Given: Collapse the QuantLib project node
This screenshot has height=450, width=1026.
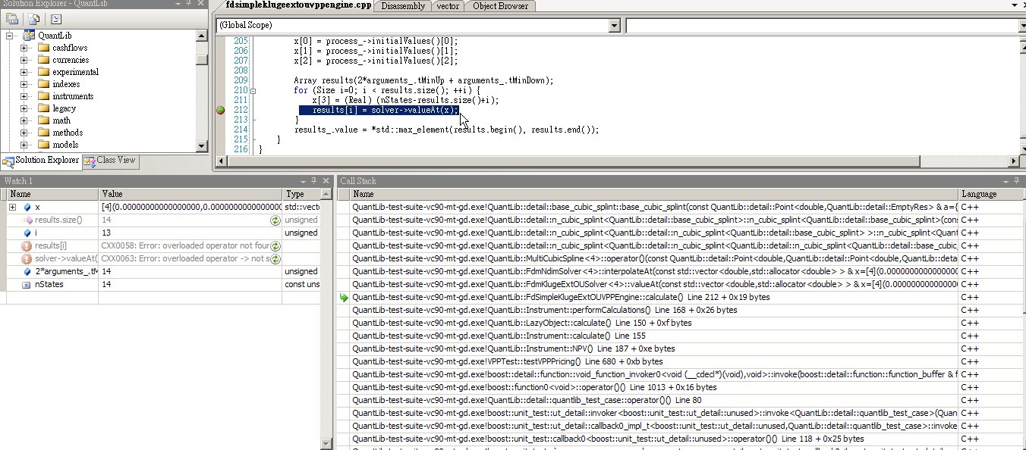Looking at the screenshot, I should pyautogui.click(x=11, y=36).
